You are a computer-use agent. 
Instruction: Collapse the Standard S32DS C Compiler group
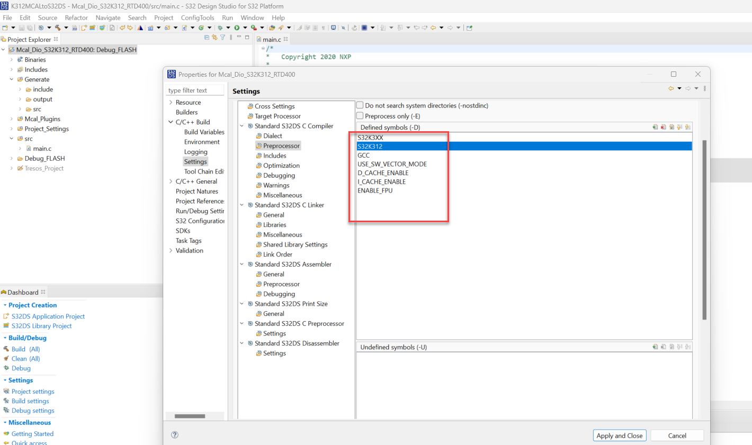242,126
